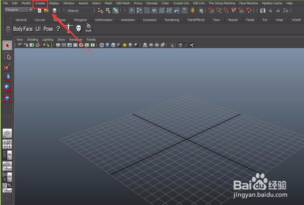Activate the Scale tool cube icon
304x205 pixels.
7,98
